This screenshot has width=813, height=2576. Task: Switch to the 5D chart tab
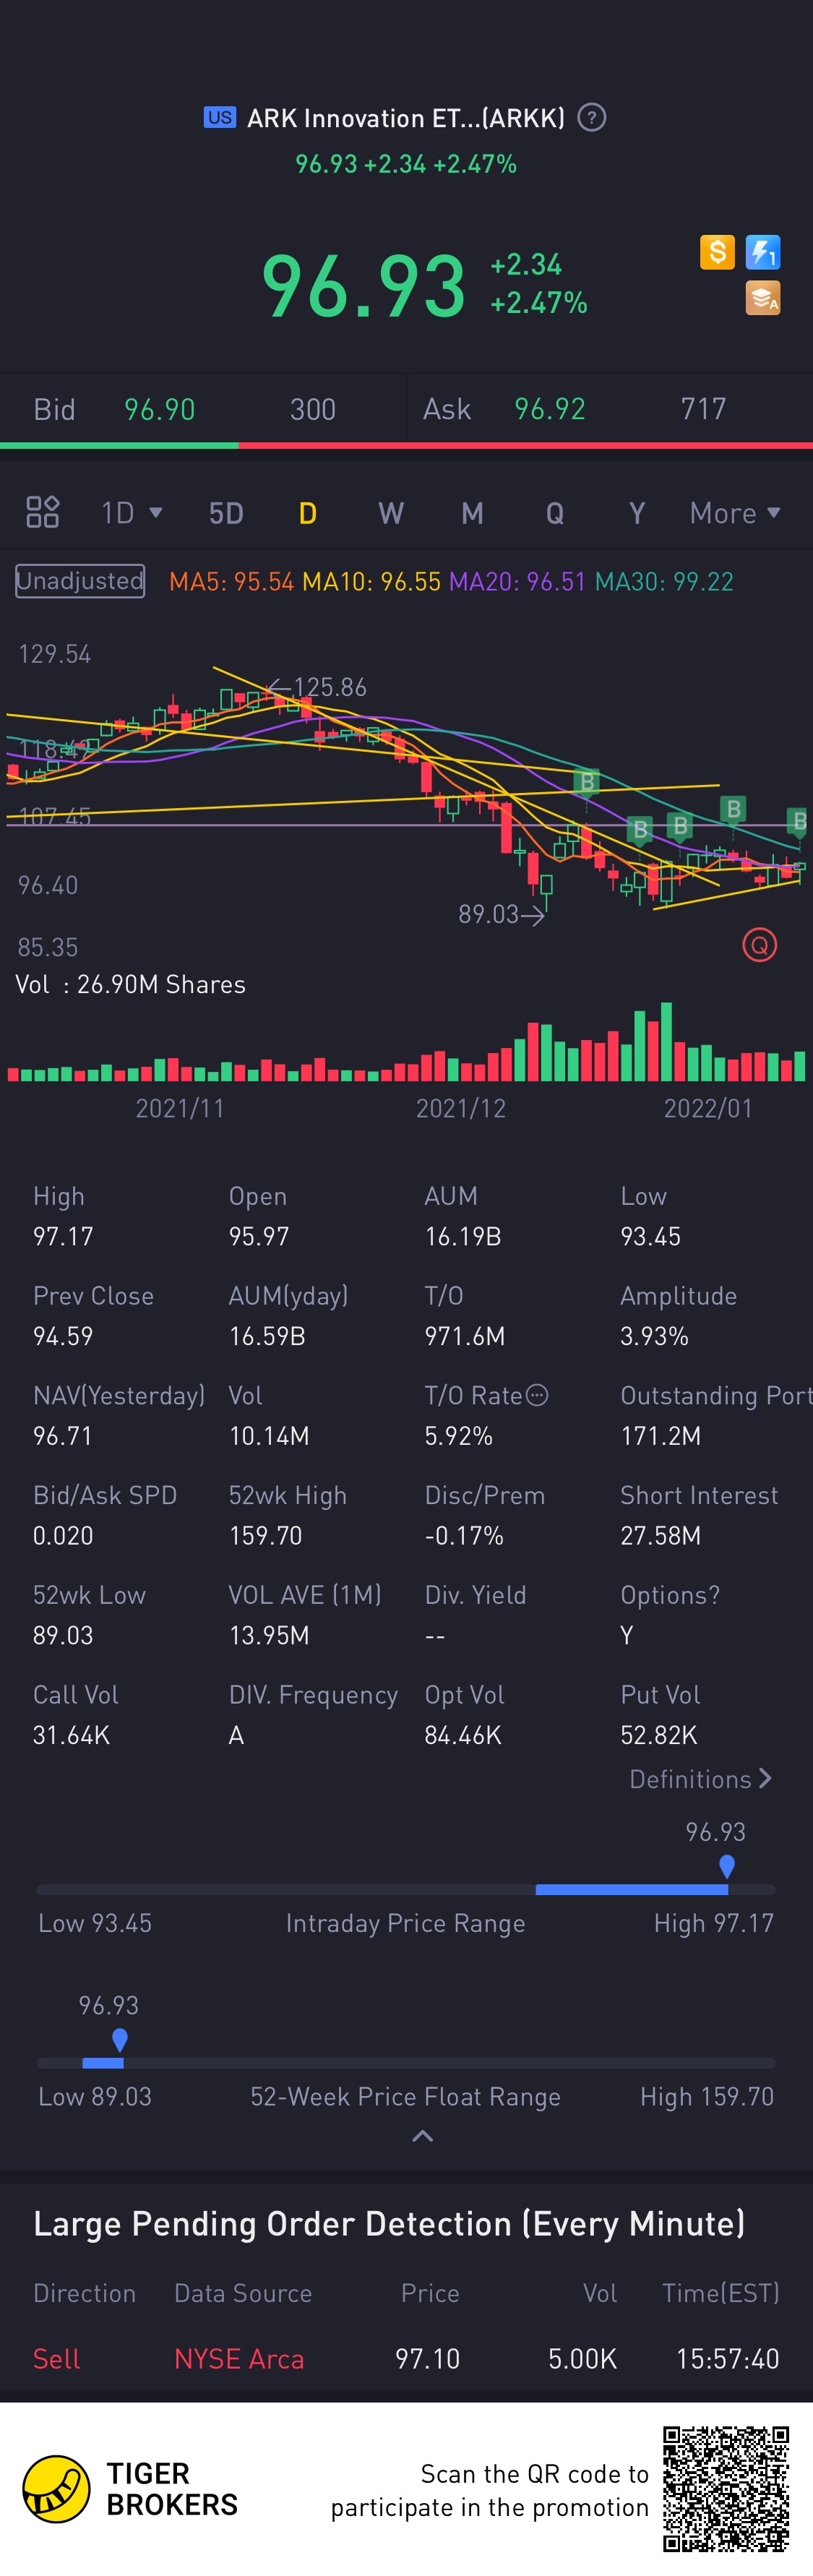(226, 513)
